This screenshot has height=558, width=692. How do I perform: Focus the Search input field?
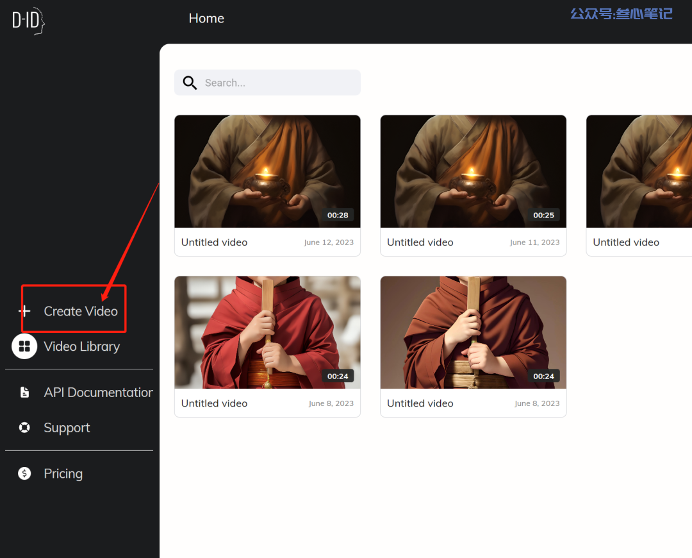[x=267, y=83]
